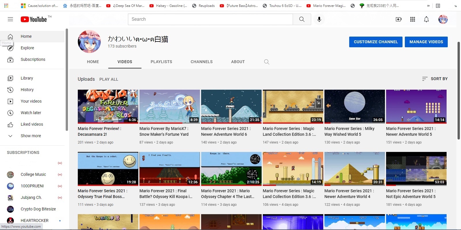This screenshot has height=230, width=461.
Task: Click the search magnifier button
Action: point(302,19)
